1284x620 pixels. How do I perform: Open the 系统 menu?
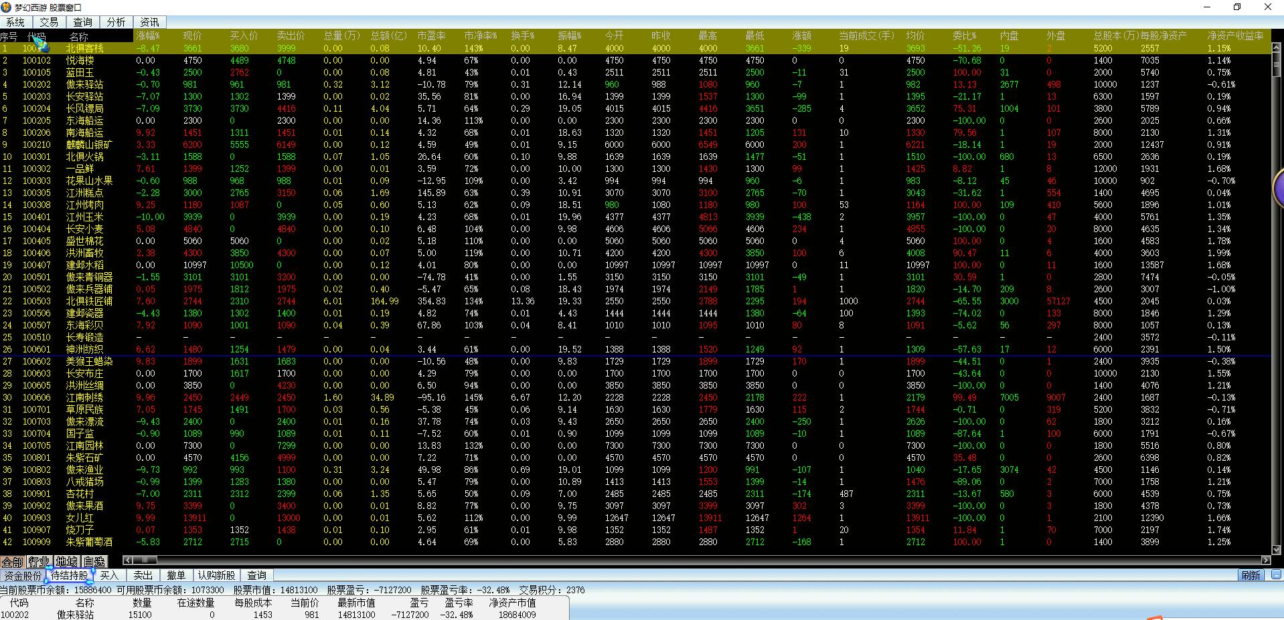pyautogui.click(x=15, y=22)
